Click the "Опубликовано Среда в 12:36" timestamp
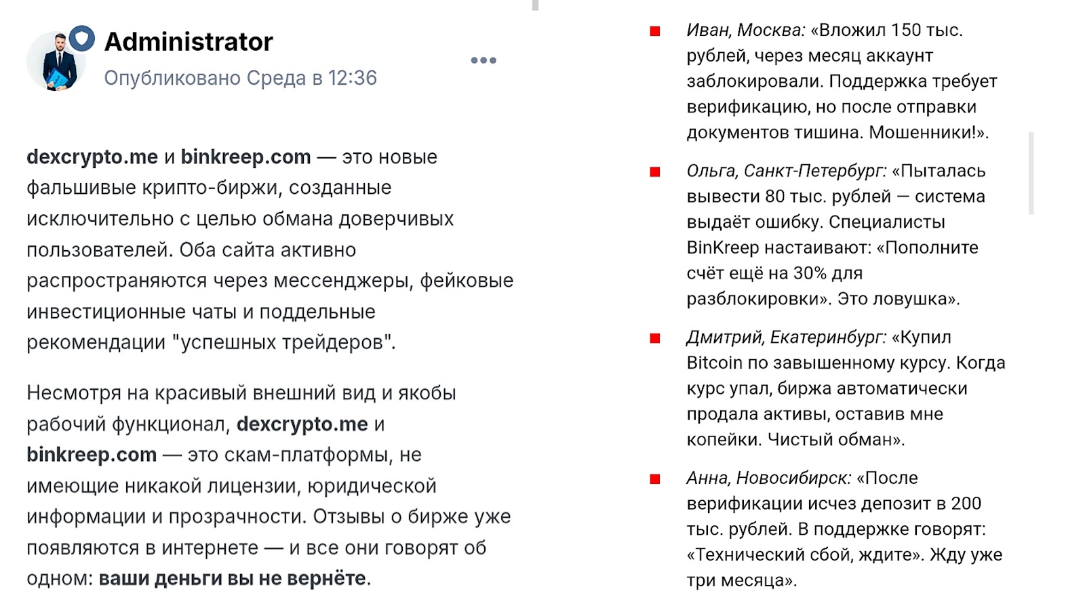The image size is (1085, 610). [240, 78]
